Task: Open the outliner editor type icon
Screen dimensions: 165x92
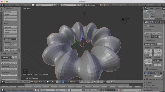Action: tap(146, 8)
